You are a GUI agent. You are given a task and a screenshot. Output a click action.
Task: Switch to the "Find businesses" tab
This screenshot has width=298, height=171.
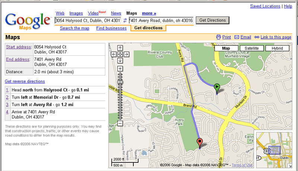point(111,28)
